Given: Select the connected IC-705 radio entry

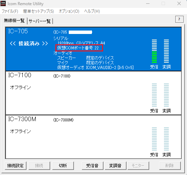Looking at the screenshot, I should [93, 49].
